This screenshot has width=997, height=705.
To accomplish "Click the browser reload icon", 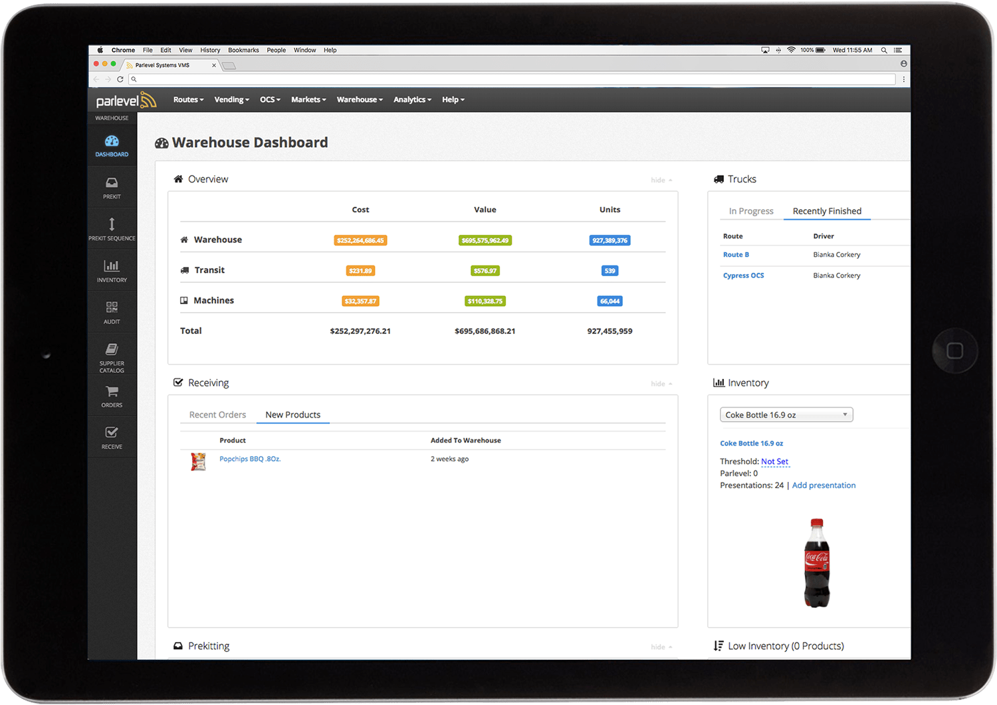I will click(x=120, y=79).
